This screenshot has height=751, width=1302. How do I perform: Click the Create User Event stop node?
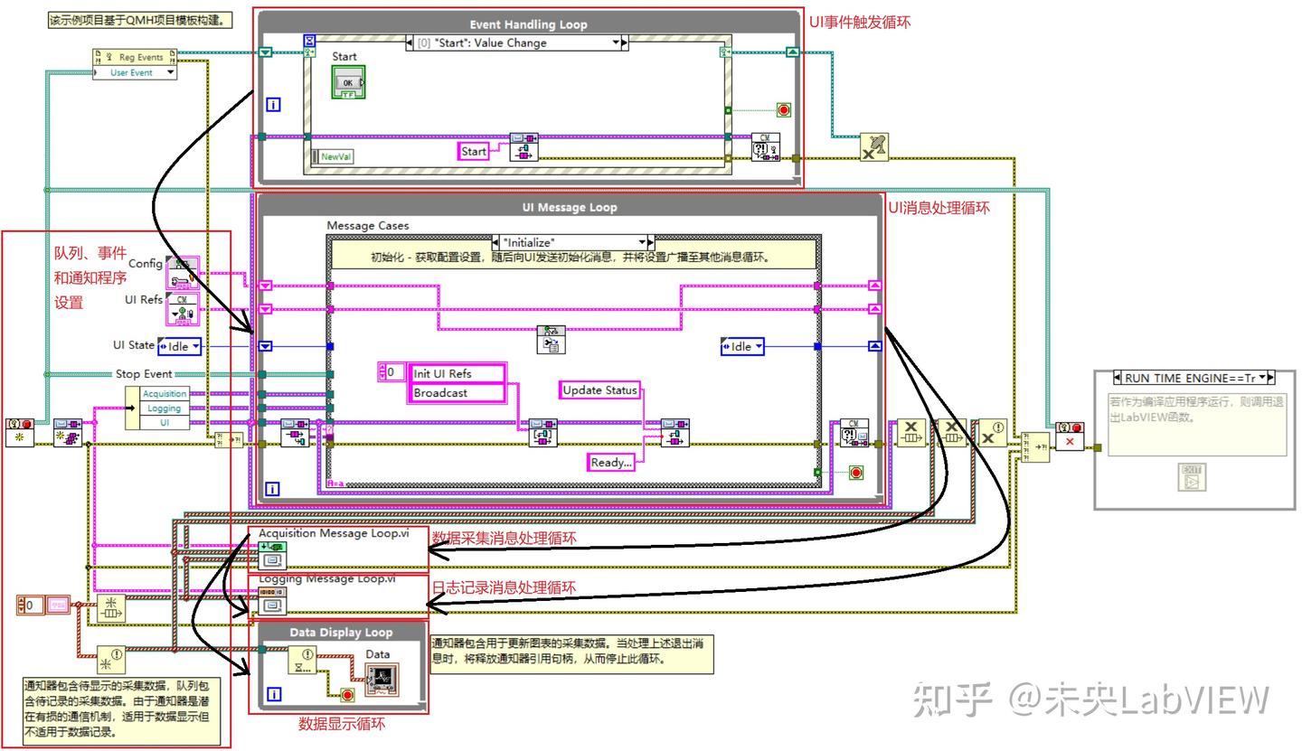pos(20,433)
